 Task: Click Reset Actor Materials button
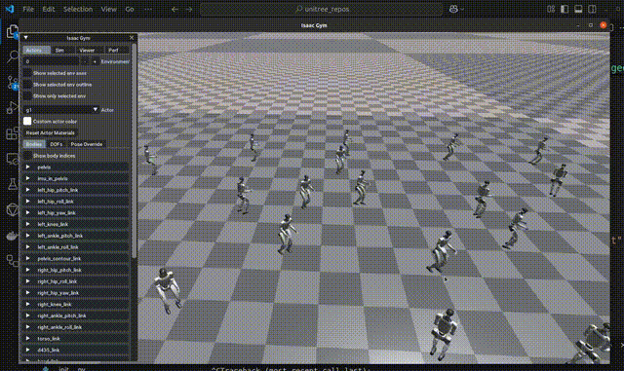(x=50, y=132)
